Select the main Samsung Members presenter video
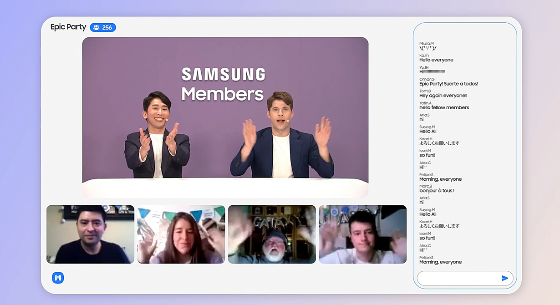 tap(225, 117)
